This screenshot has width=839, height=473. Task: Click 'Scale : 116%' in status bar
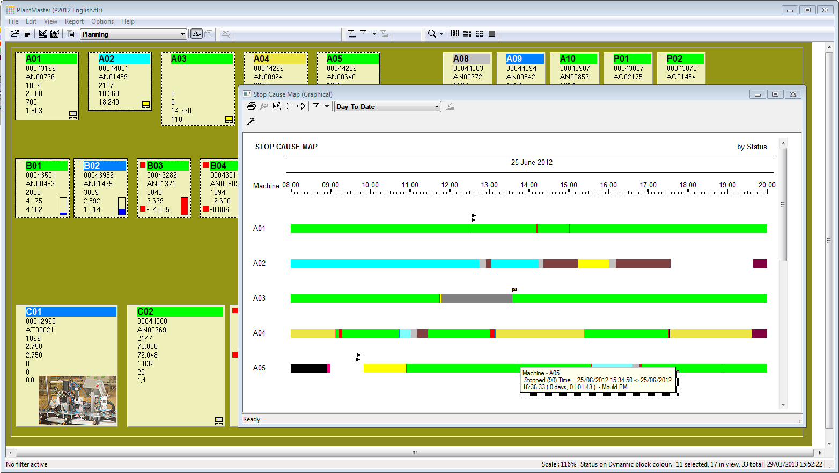(x=559, y=464)
